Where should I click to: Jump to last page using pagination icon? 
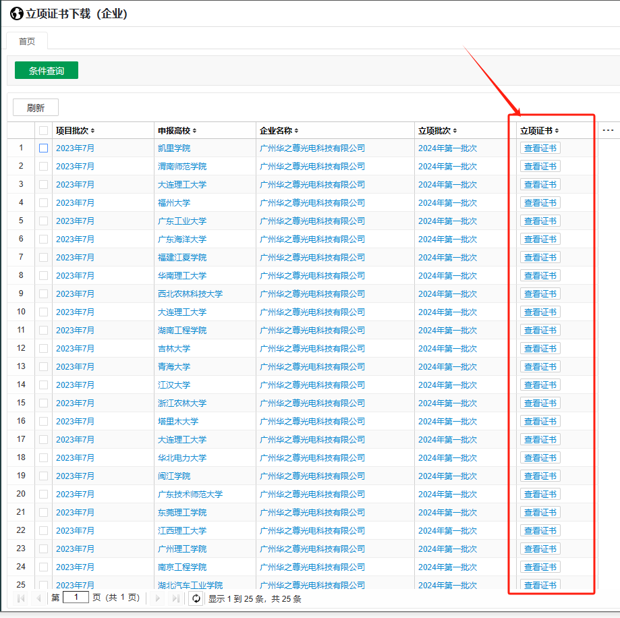coord(176,598)
